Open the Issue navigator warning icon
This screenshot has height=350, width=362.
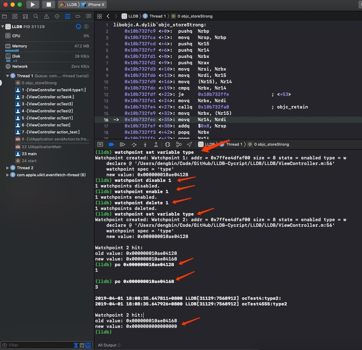coord(46,16)
